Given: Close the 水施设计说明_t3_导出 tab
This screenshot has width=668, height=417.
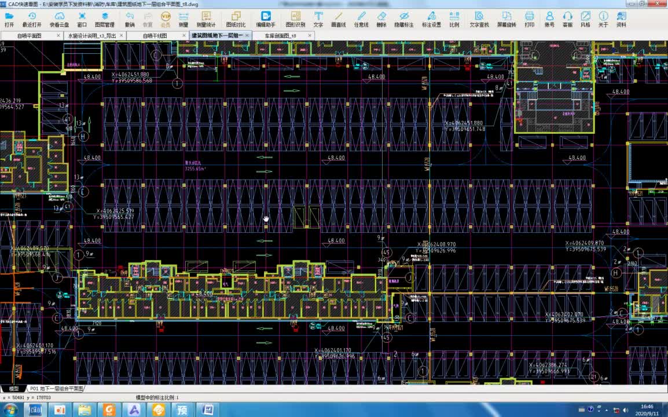Looking at the screenshot, I should [x=122, y=35].
